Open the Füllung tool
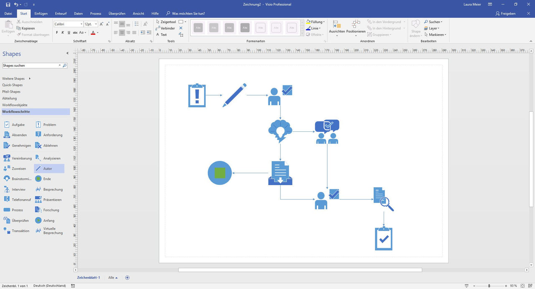535x289 pixels. (x=316, y=22)
